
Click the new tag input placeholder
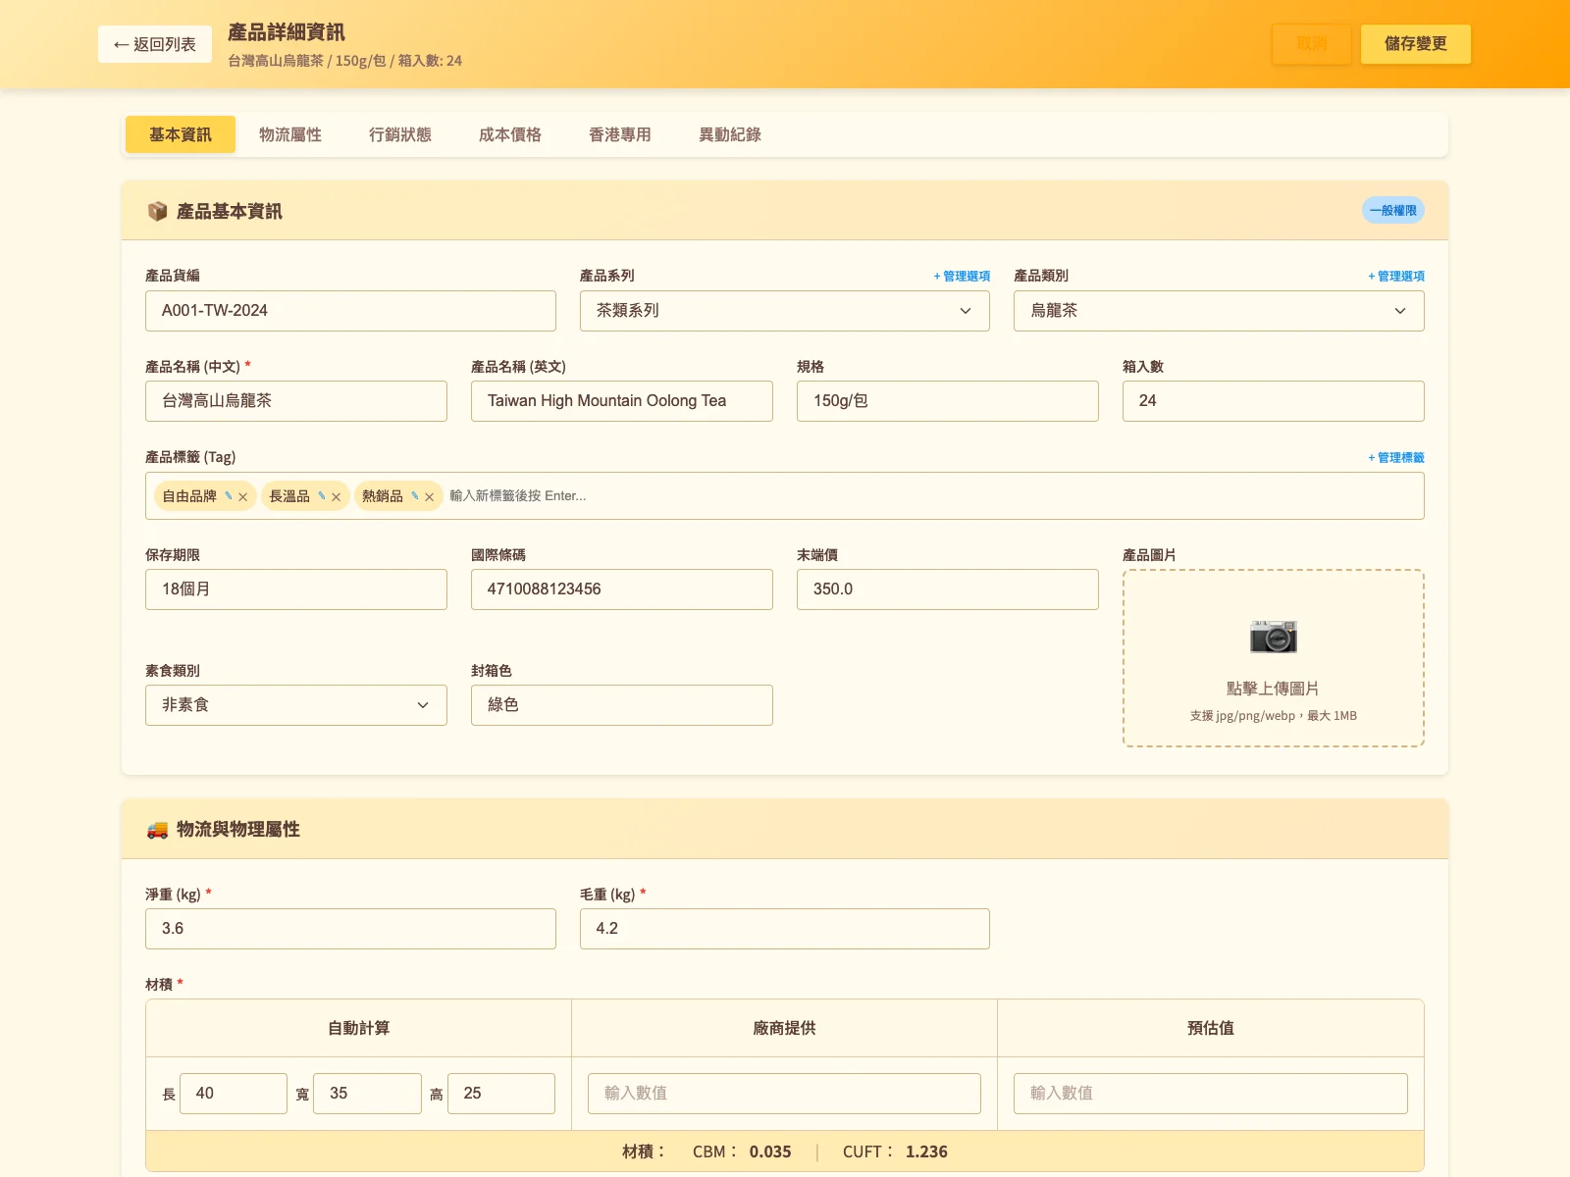(517, 496)
